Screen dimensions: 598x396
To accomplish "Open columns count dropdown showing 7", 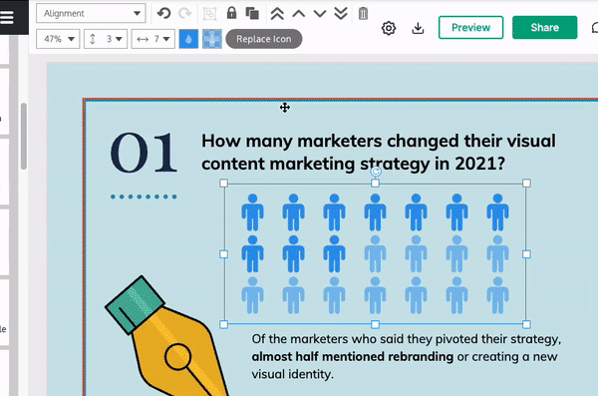I will 153,39.
